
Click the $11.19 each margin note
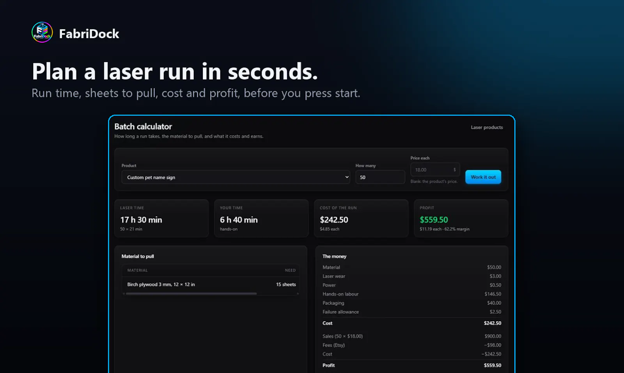point(445,229)
